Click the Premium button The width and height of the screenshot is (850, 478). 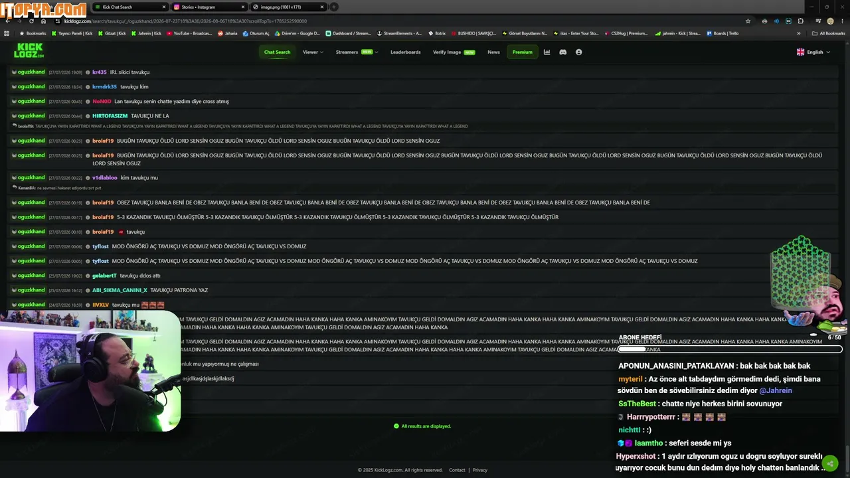[522, 52]
